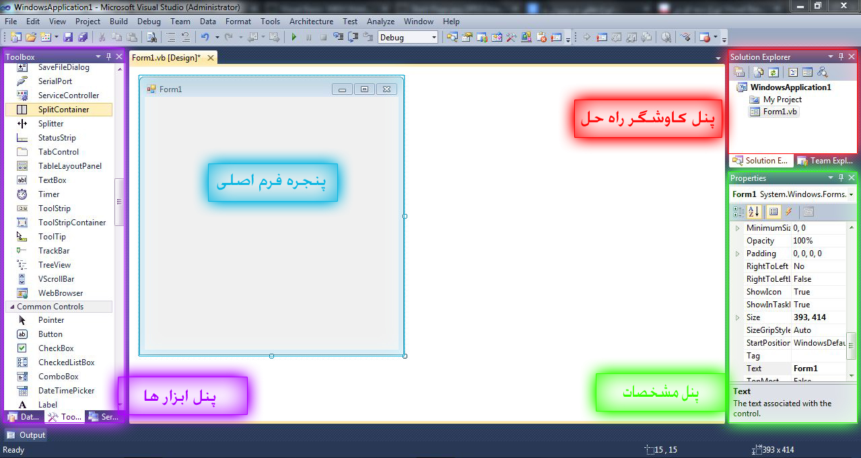Open the Undo history dropdown arrow

217,38
